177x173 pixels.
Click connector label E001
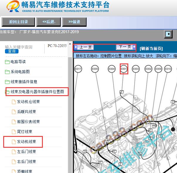pos(124,69)
